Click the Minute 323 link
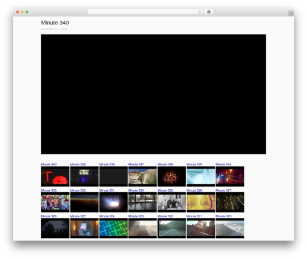 [136, 216]
